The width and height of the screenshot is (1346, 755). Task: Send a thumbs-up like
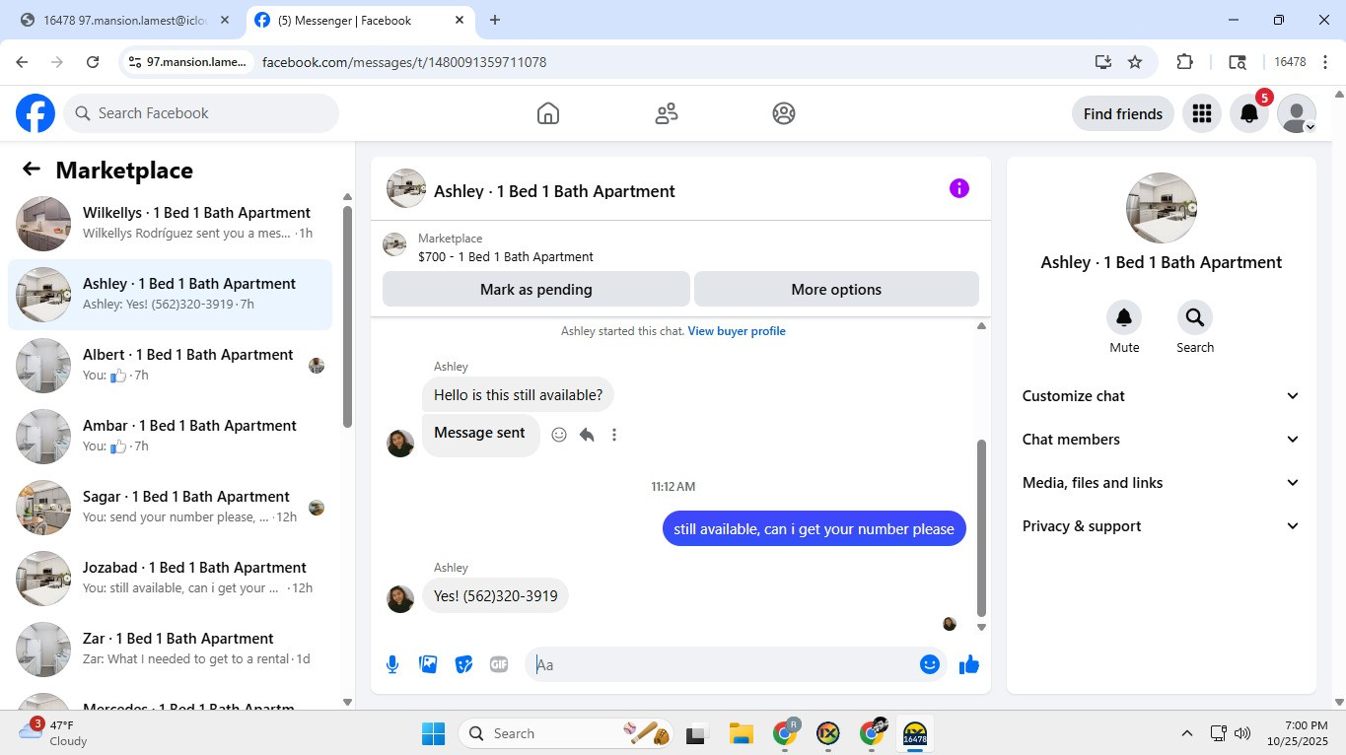(x=969, y=664)
